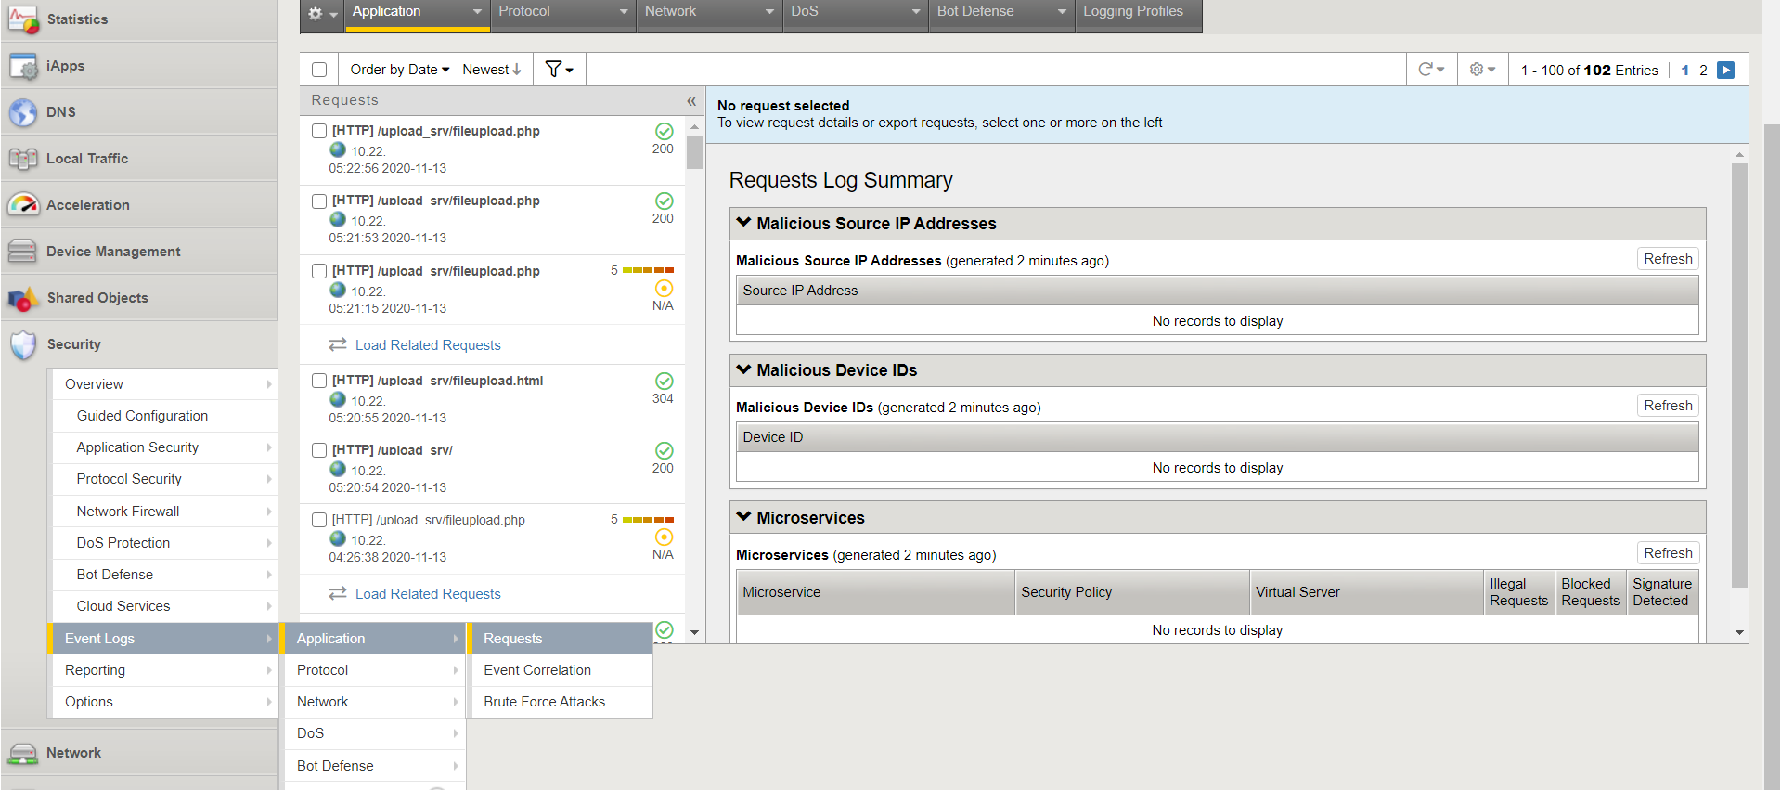Screen dimensions: 1781x790
Task: Click the summary panel vertical scrollbar
Action: tap(1739, 371)
